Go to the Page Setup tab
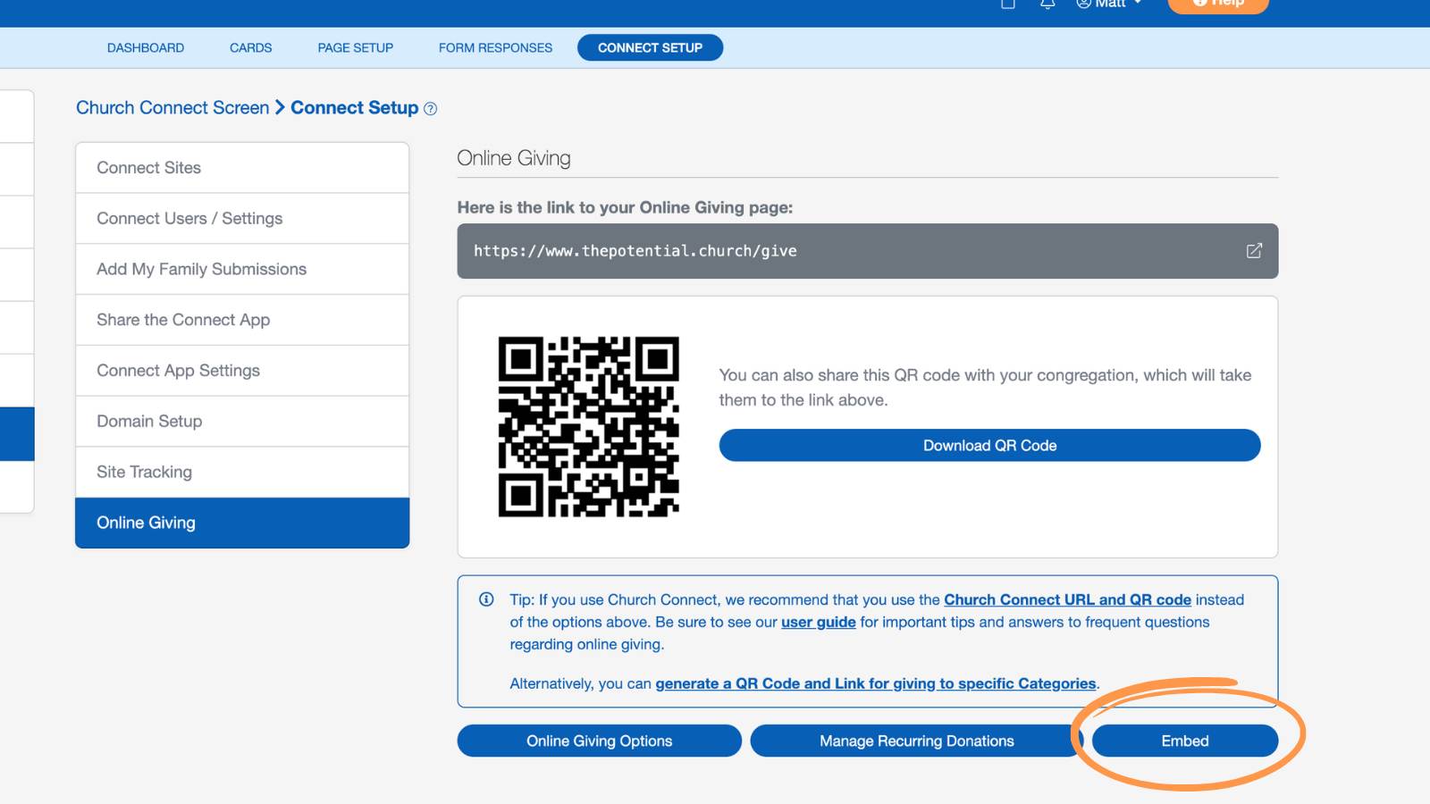The height and width of the screenshot is (804, 1430). pyautogui.click(x=355, y=47)
